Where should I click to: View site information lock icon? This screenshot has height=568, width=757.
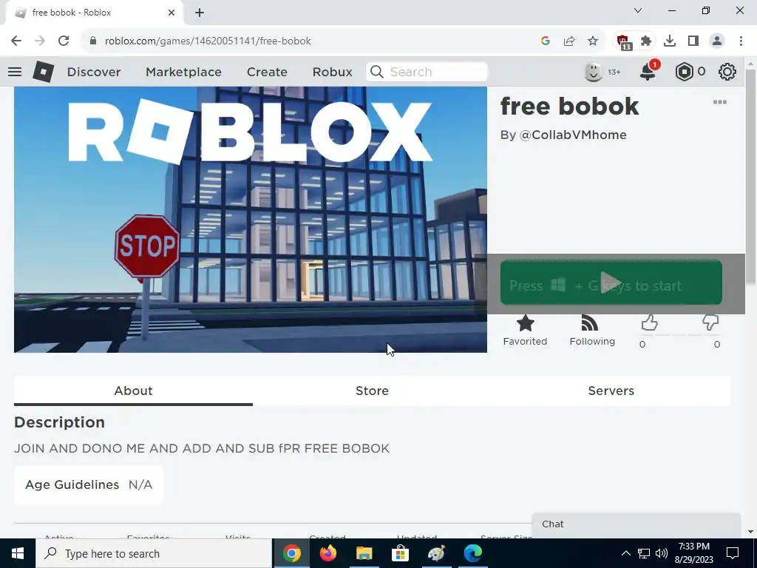93,41
